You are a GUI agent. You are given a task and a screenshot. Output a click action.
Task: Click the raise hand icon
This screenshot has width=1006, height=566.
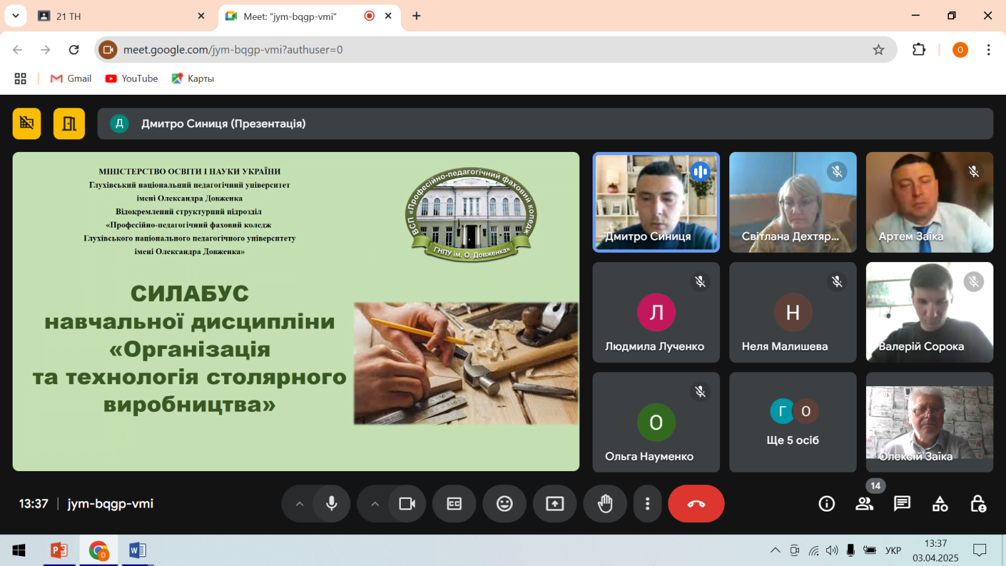click(x=605, y=504)
